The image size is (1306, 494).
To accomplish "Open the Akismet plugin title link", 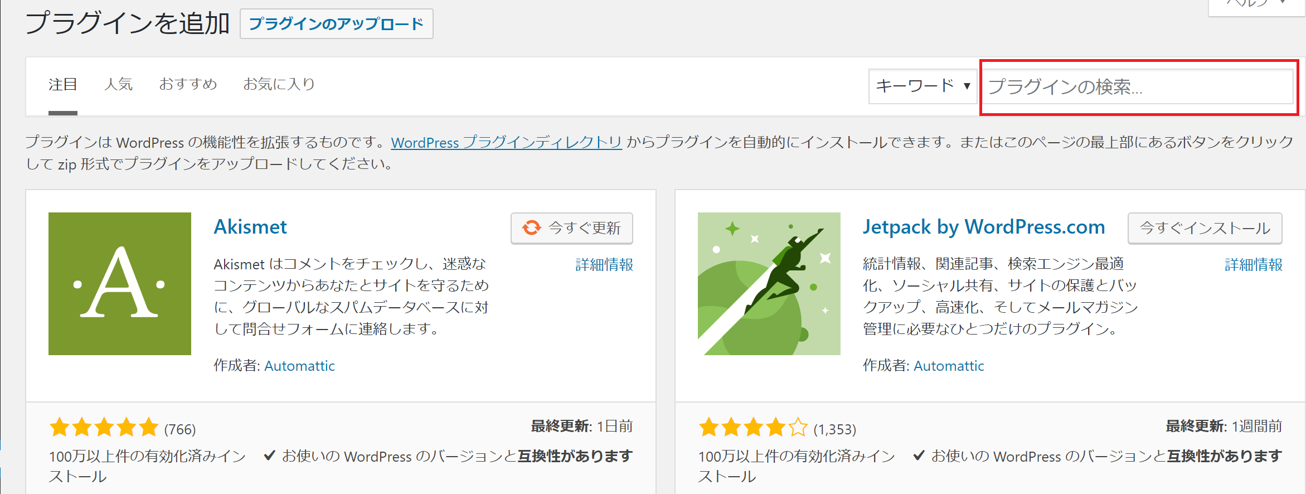I will click(250, 227).
